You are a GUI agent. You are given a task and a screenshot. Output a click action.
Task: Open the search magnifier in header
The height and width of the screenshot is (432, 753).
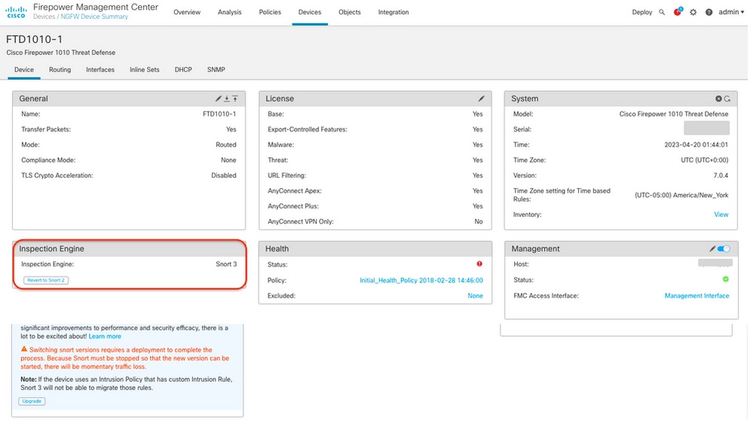click(x=662, y=12)
